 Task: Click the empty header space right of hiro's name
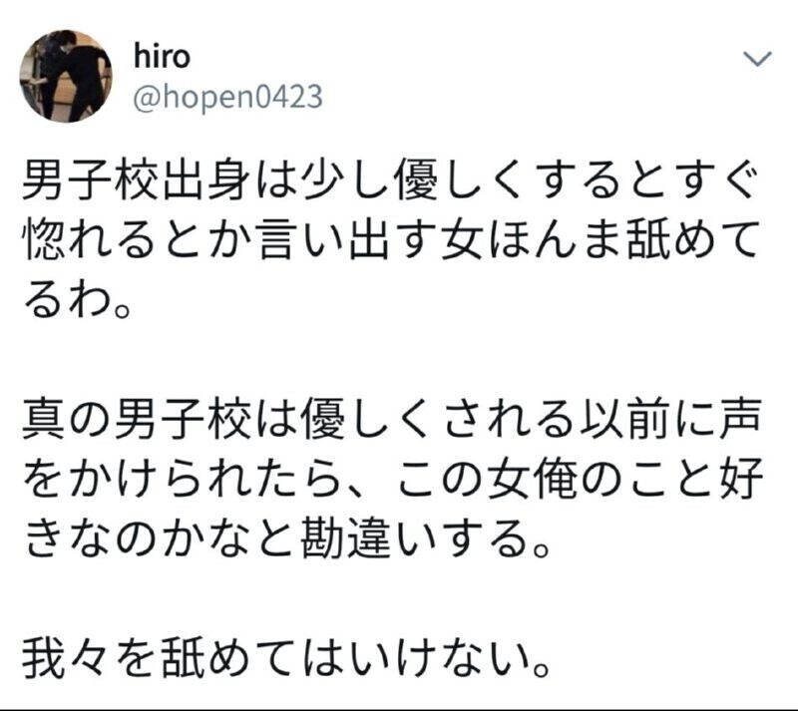(x=458, y=57)
